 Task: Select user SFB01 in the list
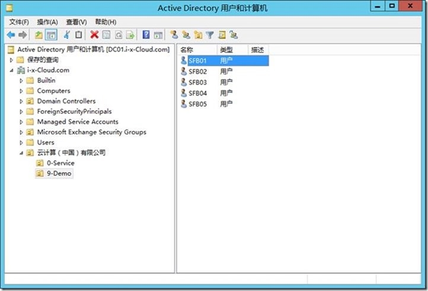coord(197,60)
